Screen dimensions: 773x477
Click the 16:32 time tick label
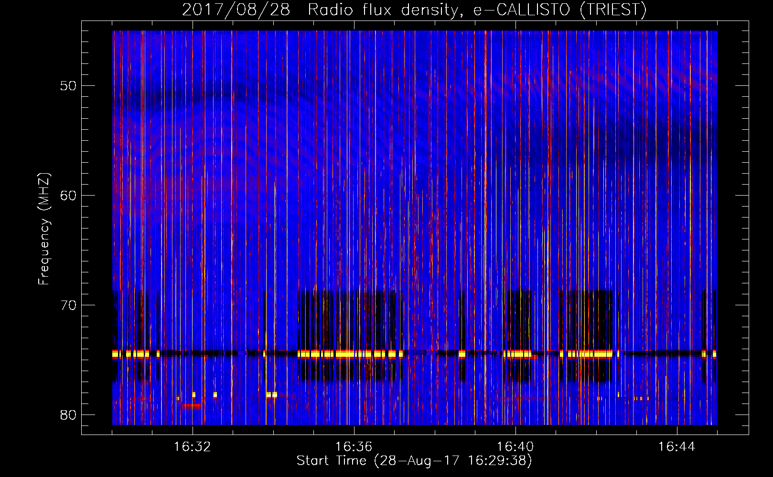pyautogui.click(x=193, y=447)
